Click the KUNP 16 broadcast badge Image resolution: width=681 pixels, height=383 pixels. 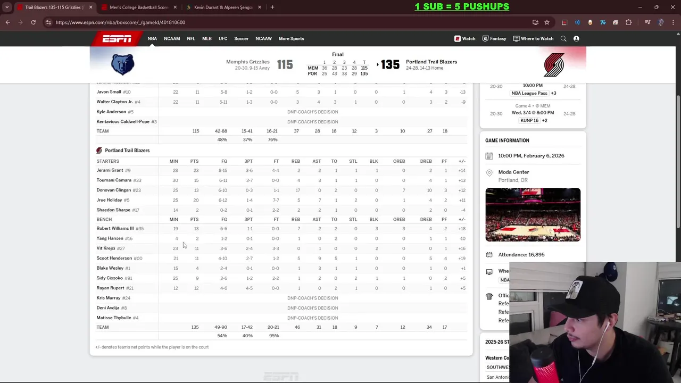coord(529,121)
